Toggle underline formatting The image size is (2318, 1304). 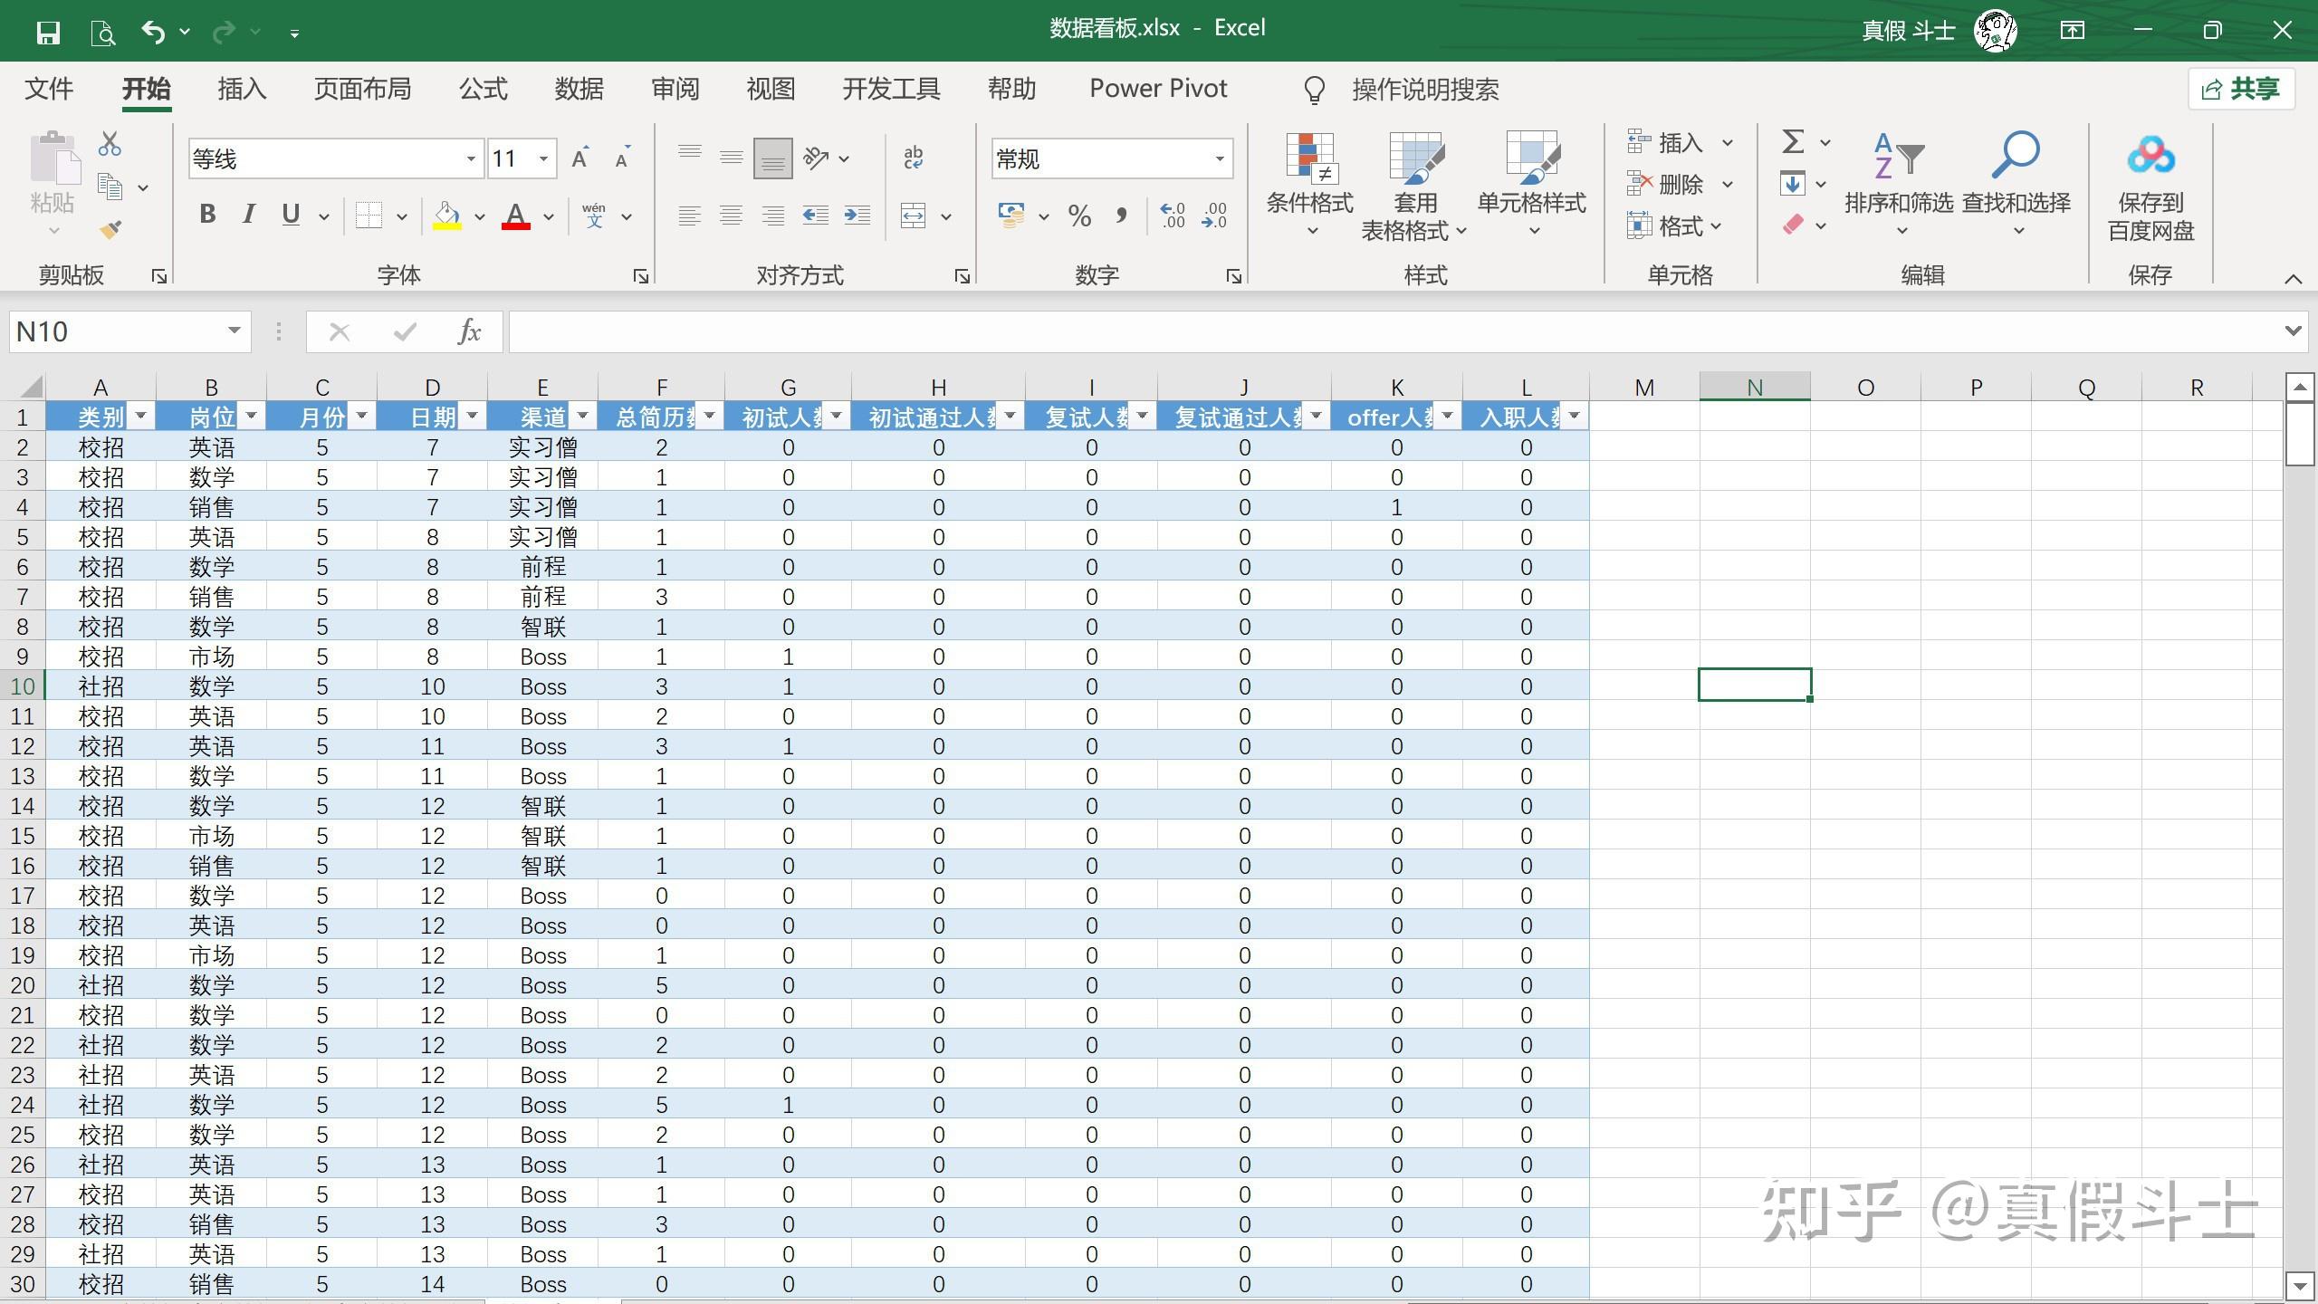pos(291,215)
